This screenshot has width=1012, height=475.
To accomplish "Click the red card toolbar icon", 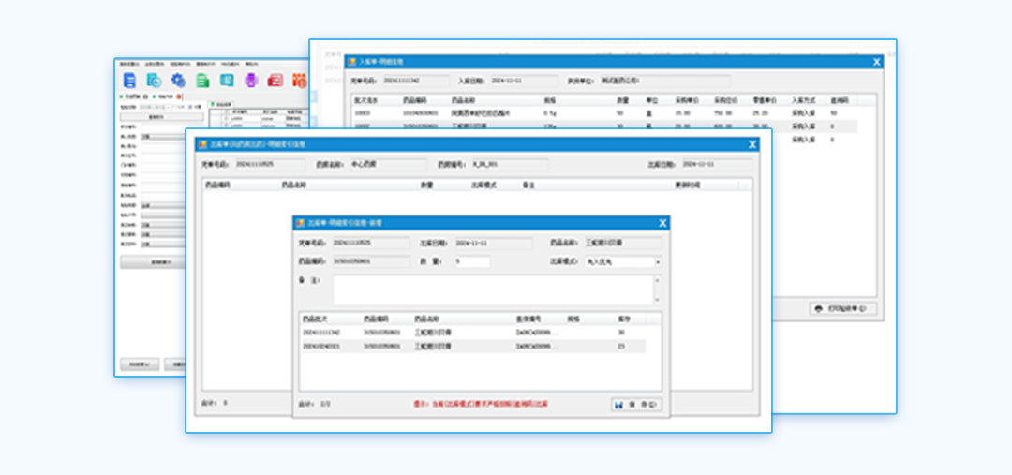I will [x=275, y=81].
